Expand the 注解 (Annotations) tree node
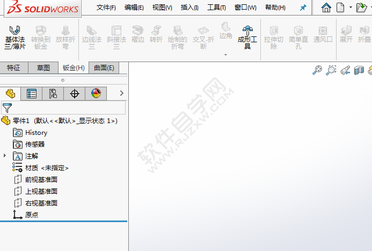The width and height of the screenshot is (372, 251). point(5,156)
